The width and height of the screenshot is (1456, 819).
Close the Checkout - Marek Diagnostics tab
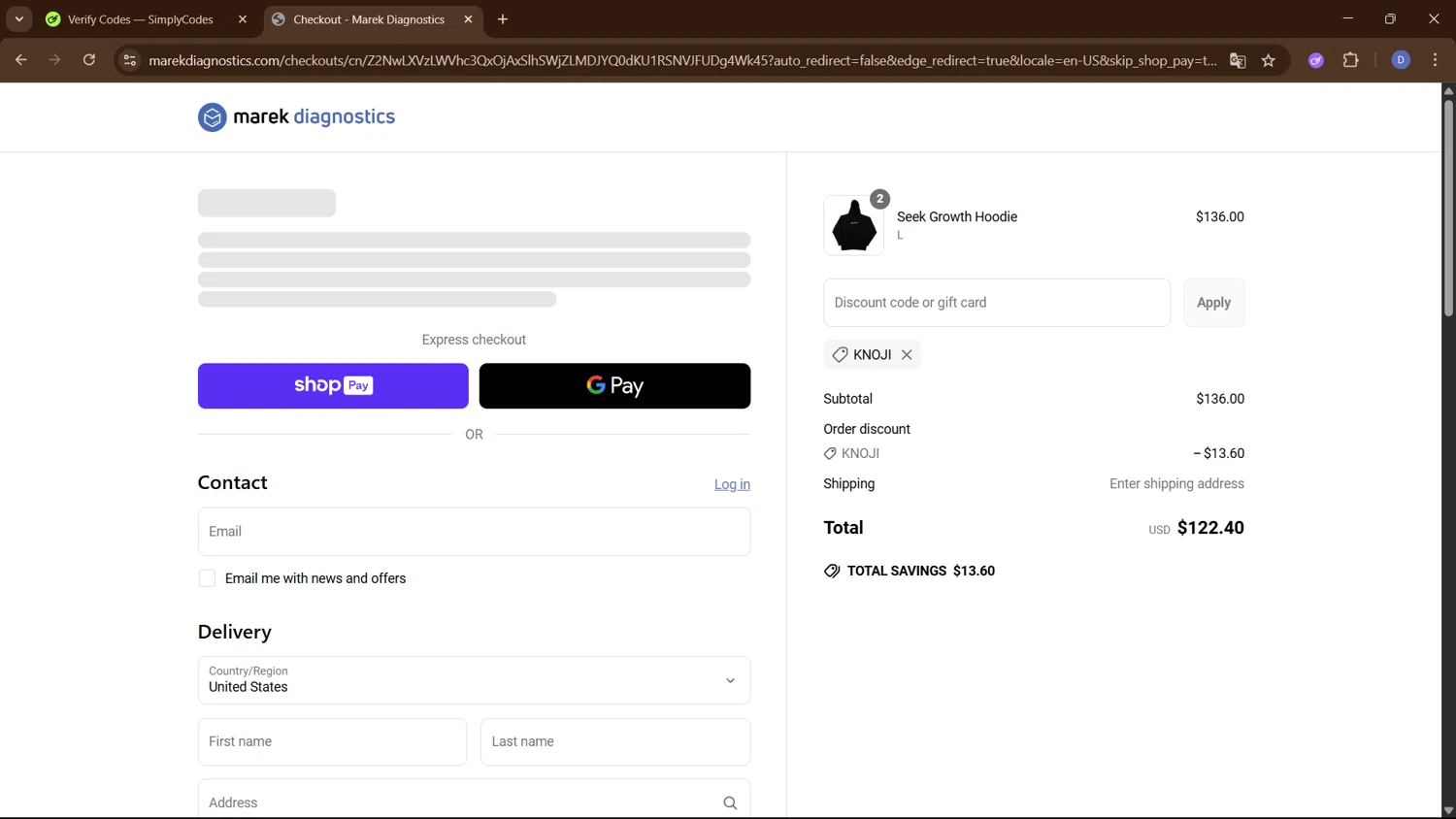pos(469,19)
